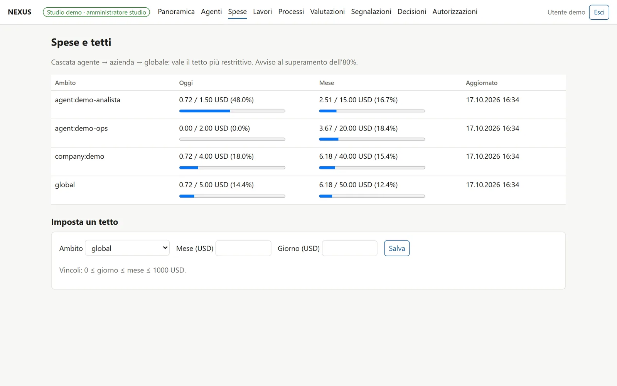This screenshot has width=617, height=386.
Task: Switch to the Processi tab
Action: (x=291, y=12)
